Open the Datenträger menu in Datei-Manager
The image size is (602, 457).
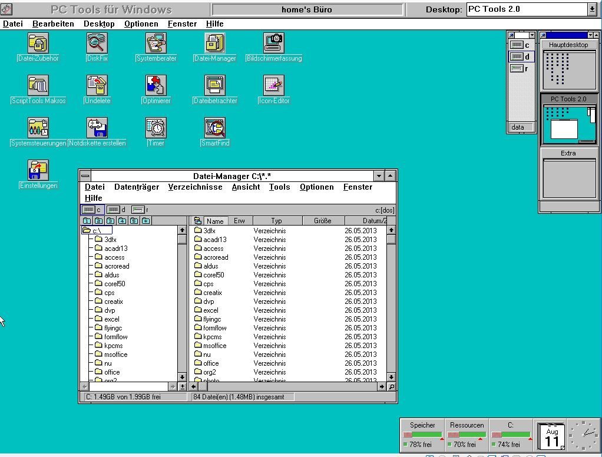[x=136, y=187]
